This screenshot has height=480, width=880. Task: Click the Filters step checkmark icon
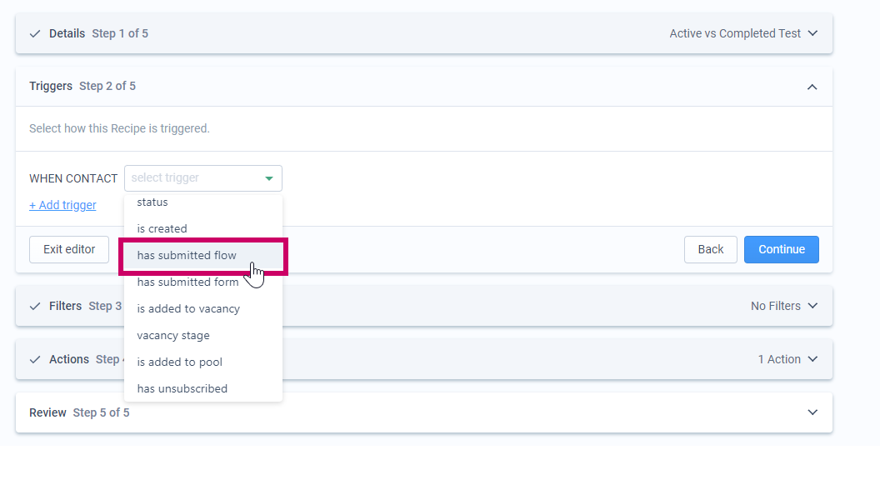[x=35, y=306]
